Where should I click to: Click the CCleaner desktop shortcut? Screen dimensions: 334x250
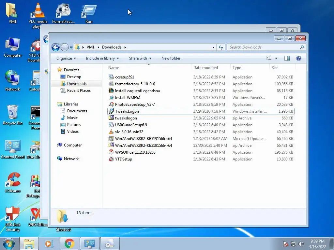13,180
